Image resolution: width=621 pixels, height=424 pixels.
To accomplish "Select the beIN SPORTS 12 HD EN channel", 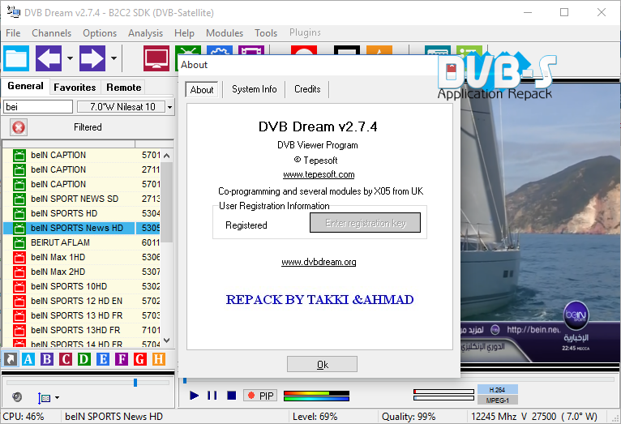I will point(82,302).
